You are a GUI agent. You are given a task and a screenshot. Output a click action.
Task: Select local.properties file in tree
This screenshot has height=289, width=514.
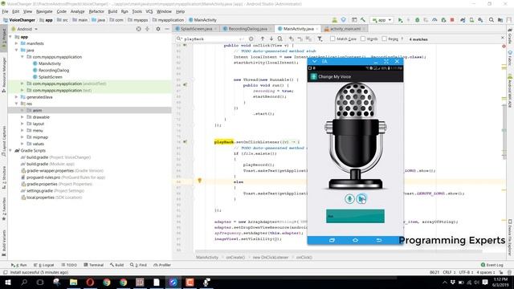(40, 197)
